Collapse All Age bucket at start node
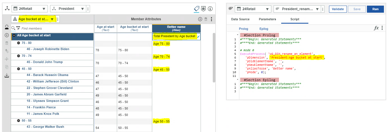389x132 pixels. 14,35
